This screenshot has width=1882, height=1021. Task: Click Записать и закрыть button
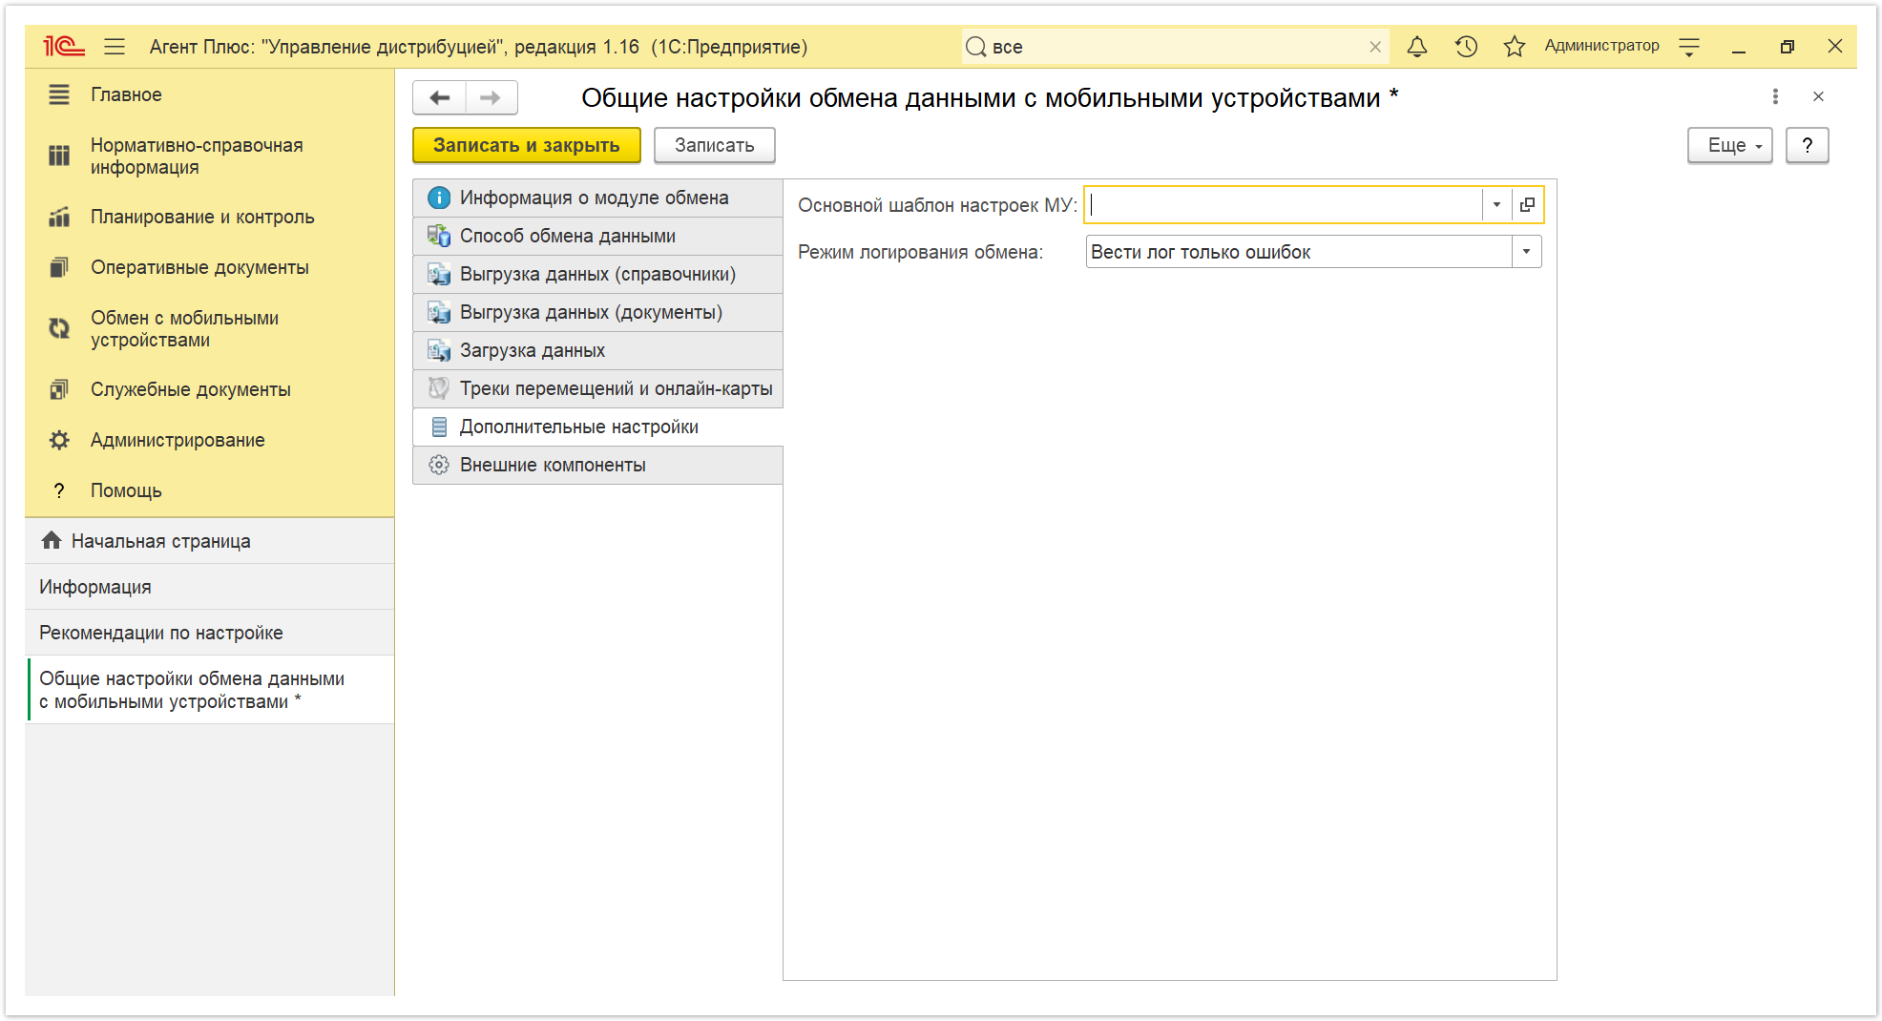tap(526, 145)
